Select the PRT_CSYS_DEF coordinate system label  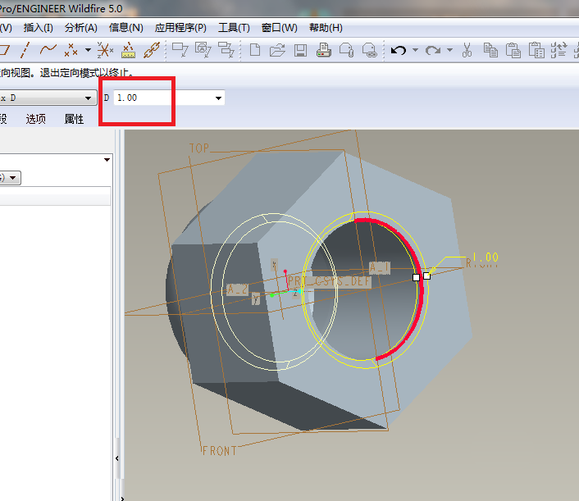click(x=329, y=281)
